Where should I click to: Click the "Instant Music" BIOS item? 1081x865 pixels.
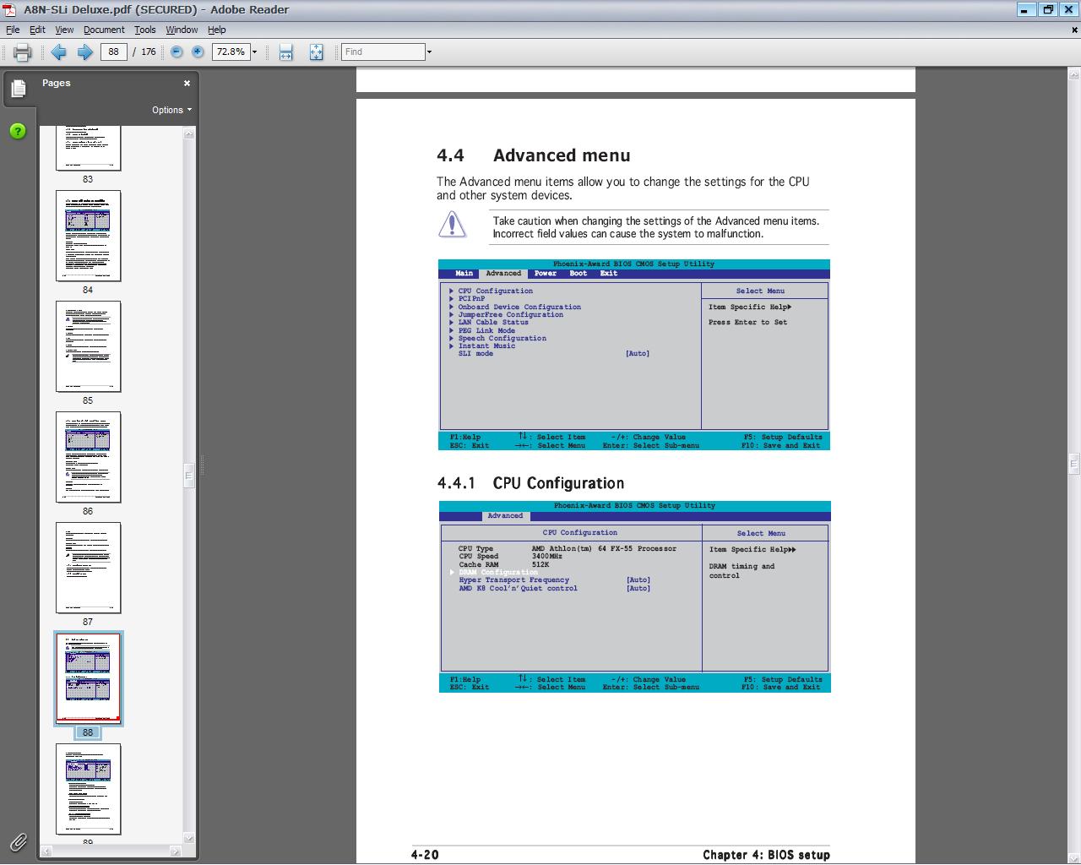(486, 345)
